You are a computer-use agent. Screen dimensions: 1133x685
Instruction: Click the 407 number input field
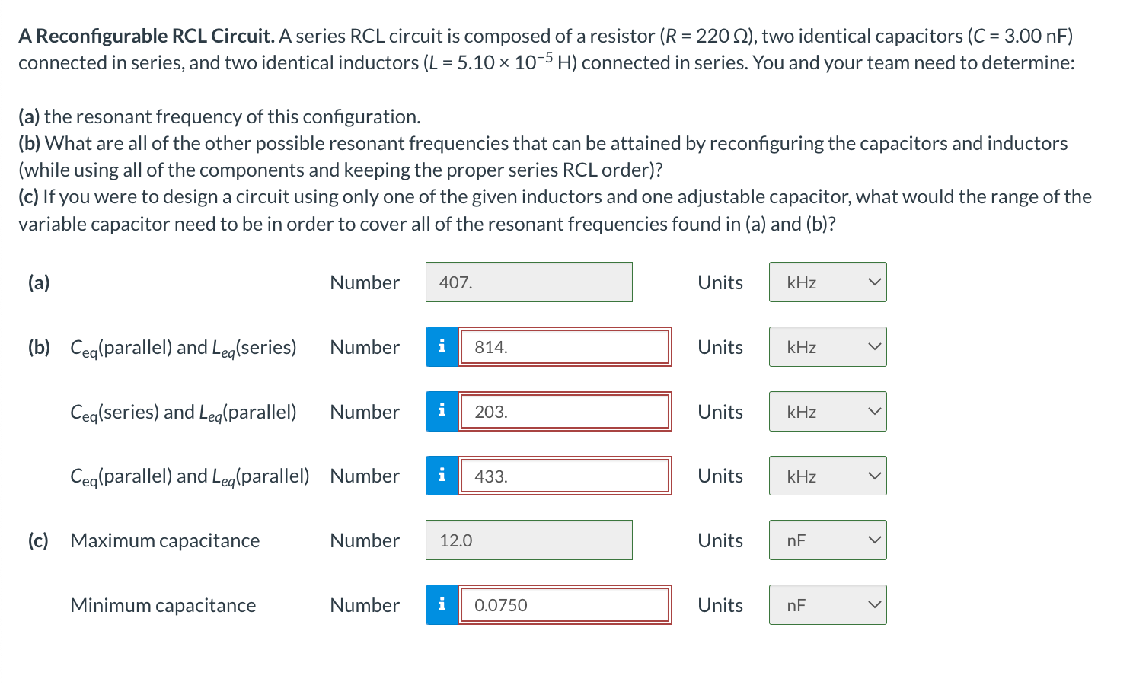click(528, 282)
